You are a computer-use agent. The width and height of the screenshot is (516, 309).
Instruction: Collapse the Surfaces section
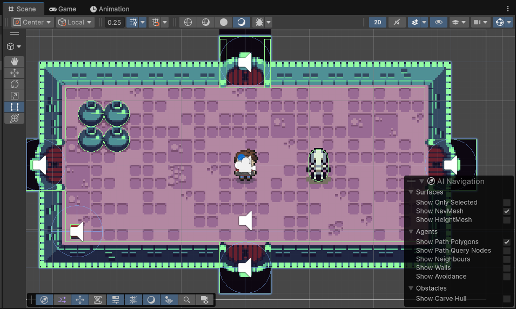[x=411, y=192]
